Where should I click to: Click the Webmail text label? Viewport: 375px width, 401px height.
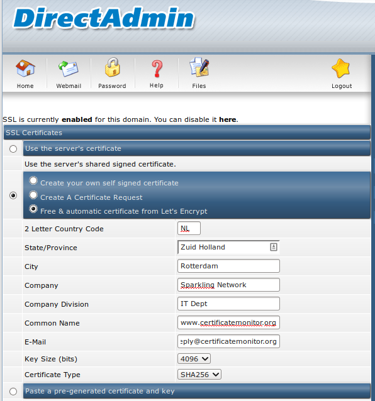tap(69, 86)
